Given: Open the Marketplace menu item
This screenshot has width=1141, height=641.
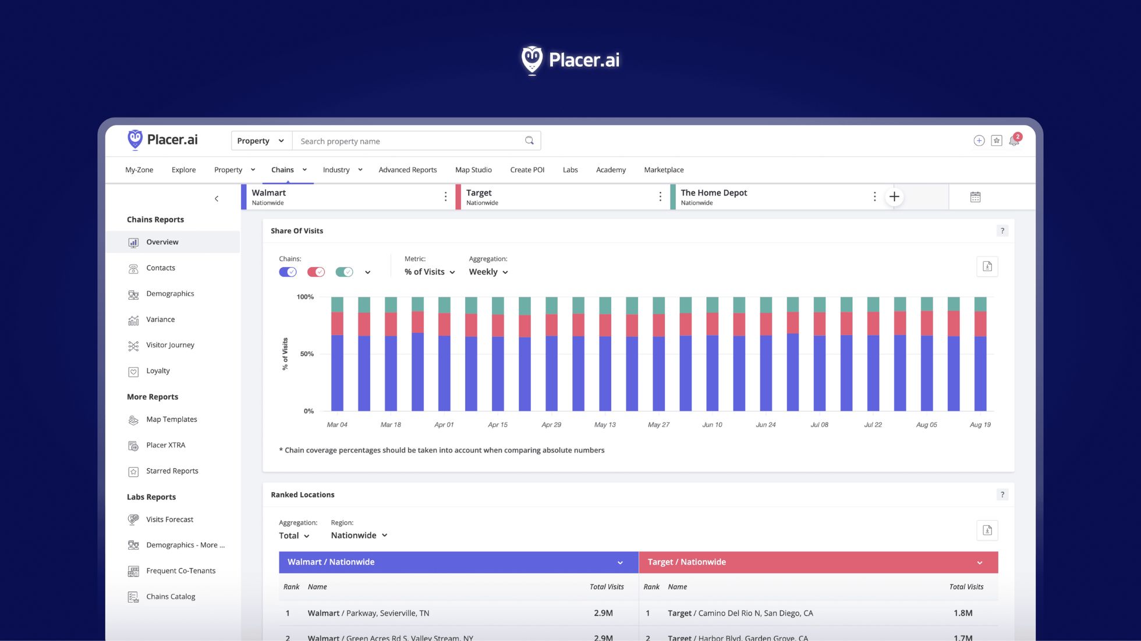Looking at the screenshot, I should (x=663, y=169).
